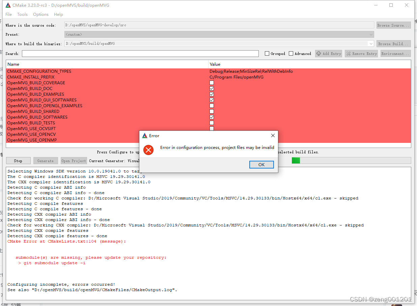Uncheck OpenMVG_BUILD_SOFTWARES checkbox

pos(212,117)
